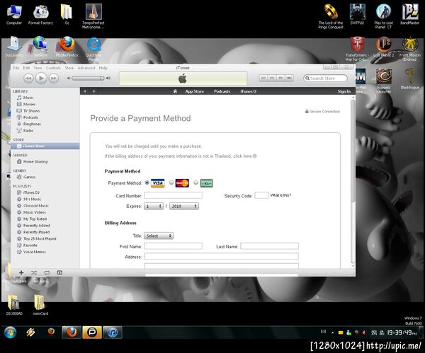
Task: Open the Controls menu in iTunes
Action: pos(53,68)
